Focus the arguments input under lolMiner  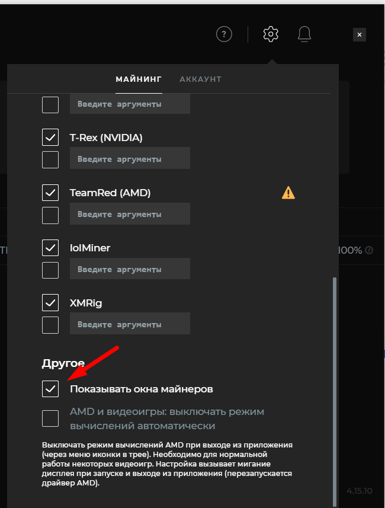[130, 269]
